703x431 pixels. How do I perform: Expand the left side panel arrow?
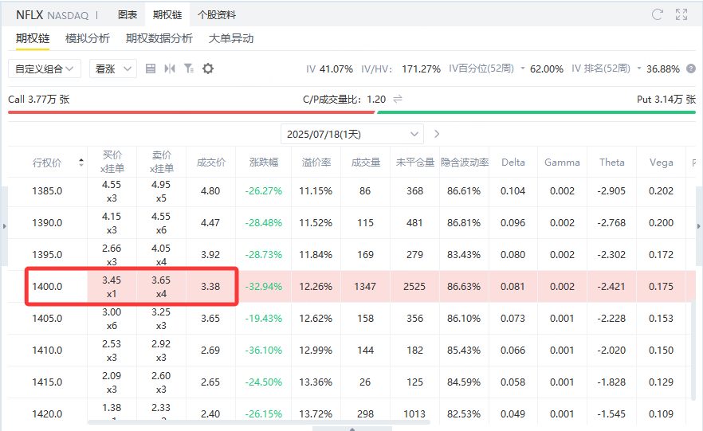(x=4, y=226)
